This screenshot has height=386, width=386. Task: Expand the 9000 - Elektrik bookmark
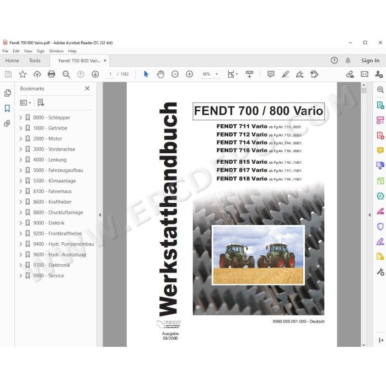(21, 223)
